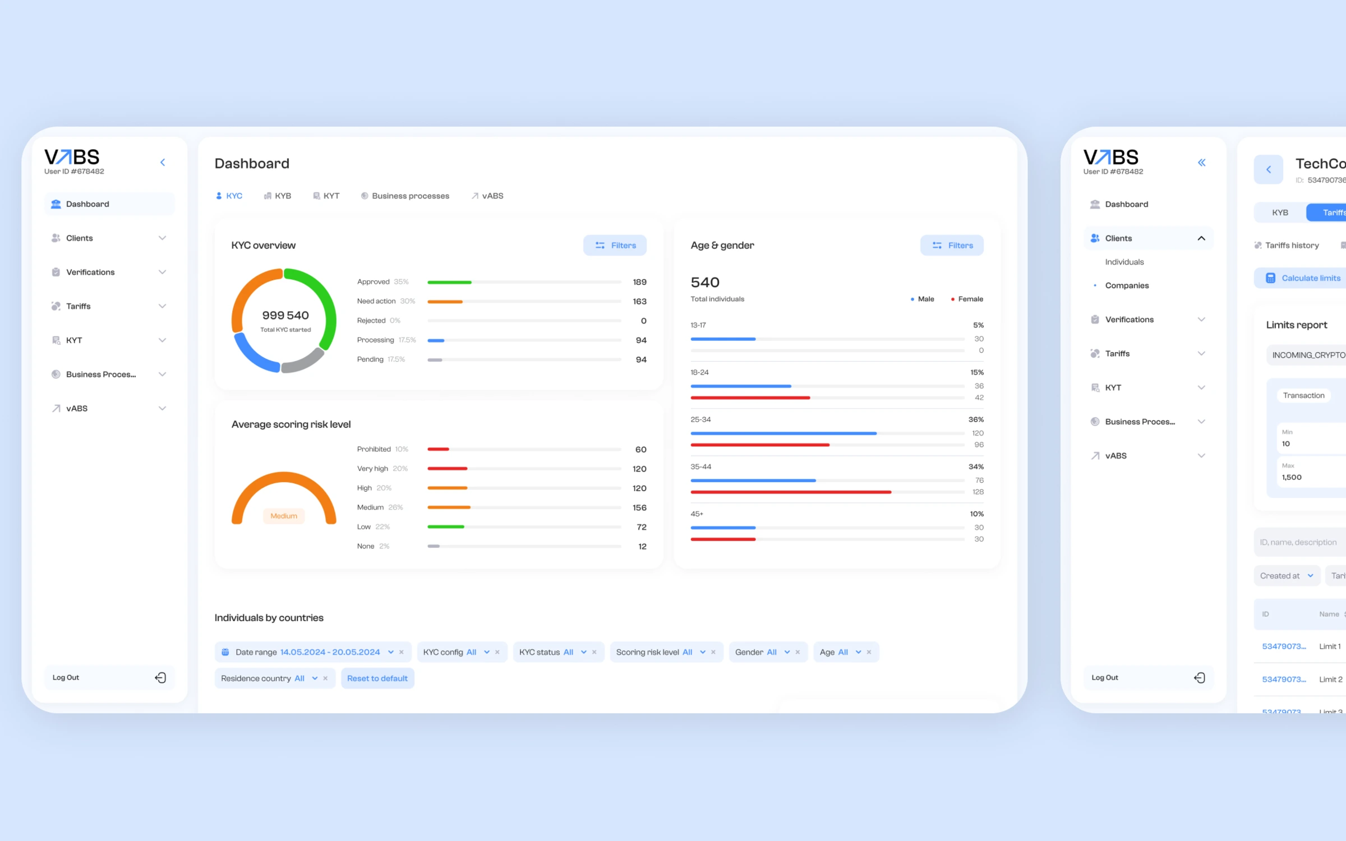Click the Log Out exit icon in right window

1199,678
